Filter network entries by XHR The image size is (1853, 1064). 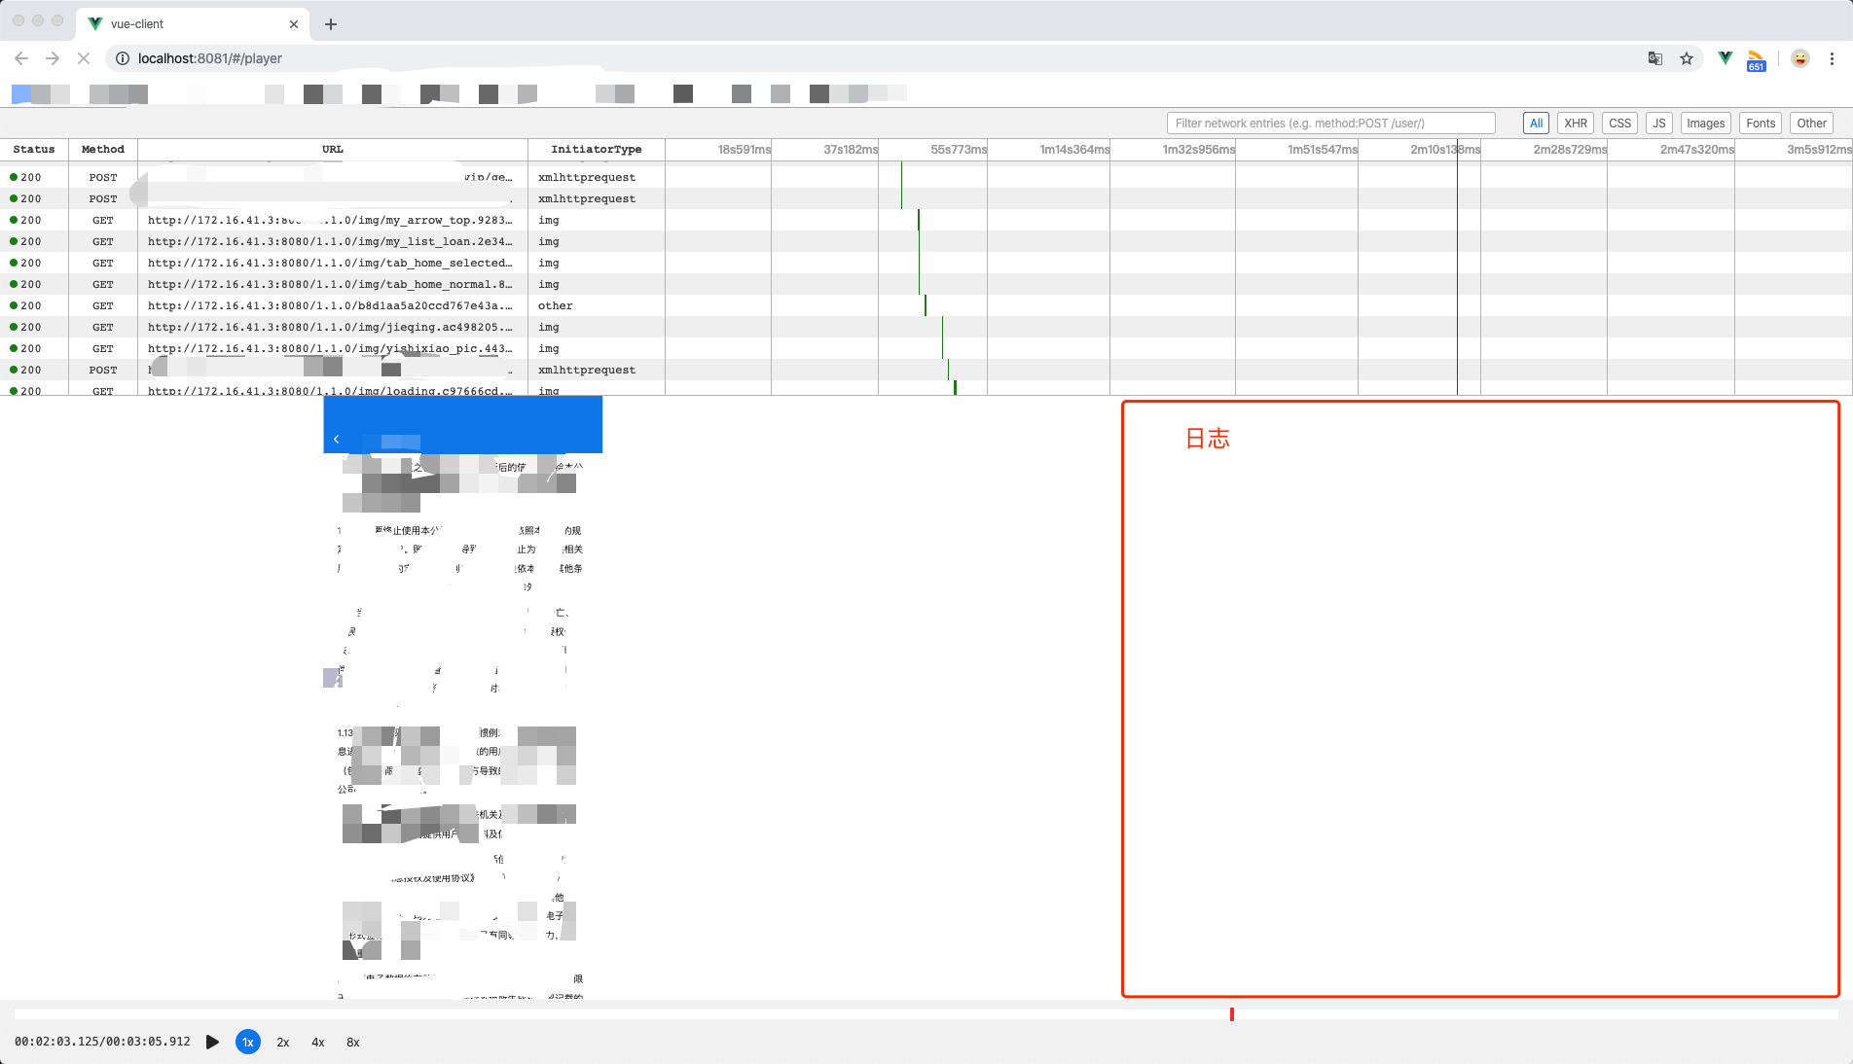tap(1576, 124)
